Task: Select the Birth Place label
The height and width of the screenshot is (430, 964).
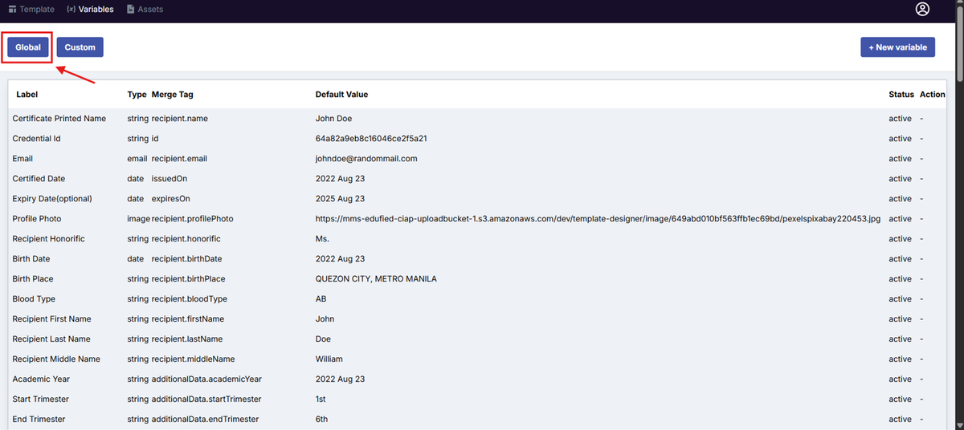Action: [33, 279]
